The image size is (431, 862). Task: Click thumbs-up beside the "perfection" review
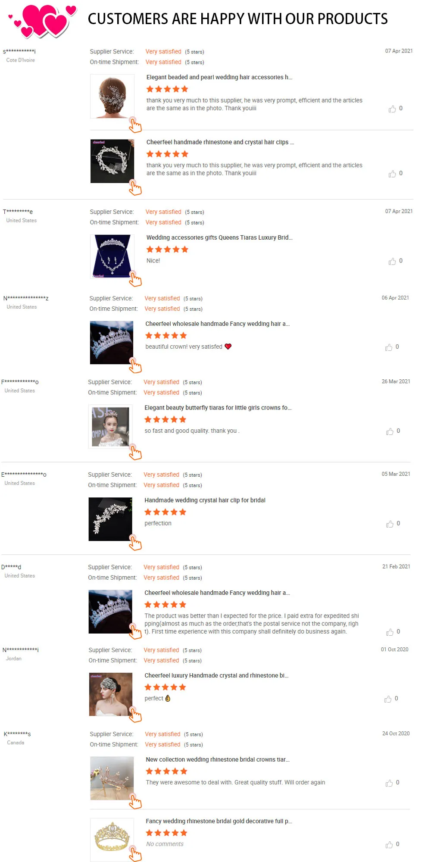pos(390,524)
